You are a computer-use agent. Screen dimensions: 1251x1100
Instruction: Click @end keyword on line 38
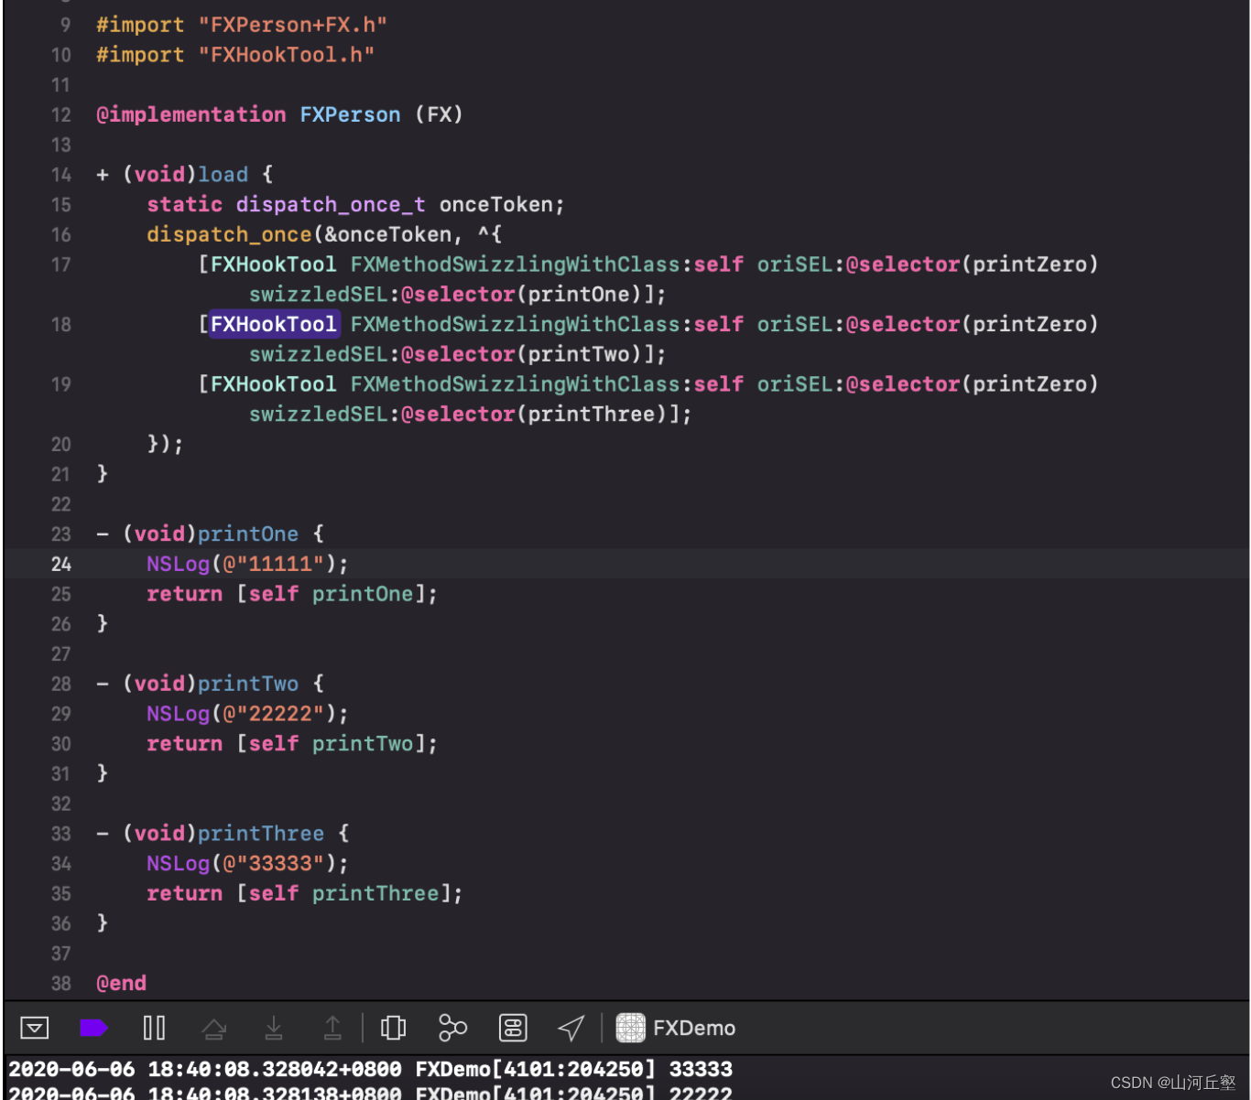[x=122, y=983]
